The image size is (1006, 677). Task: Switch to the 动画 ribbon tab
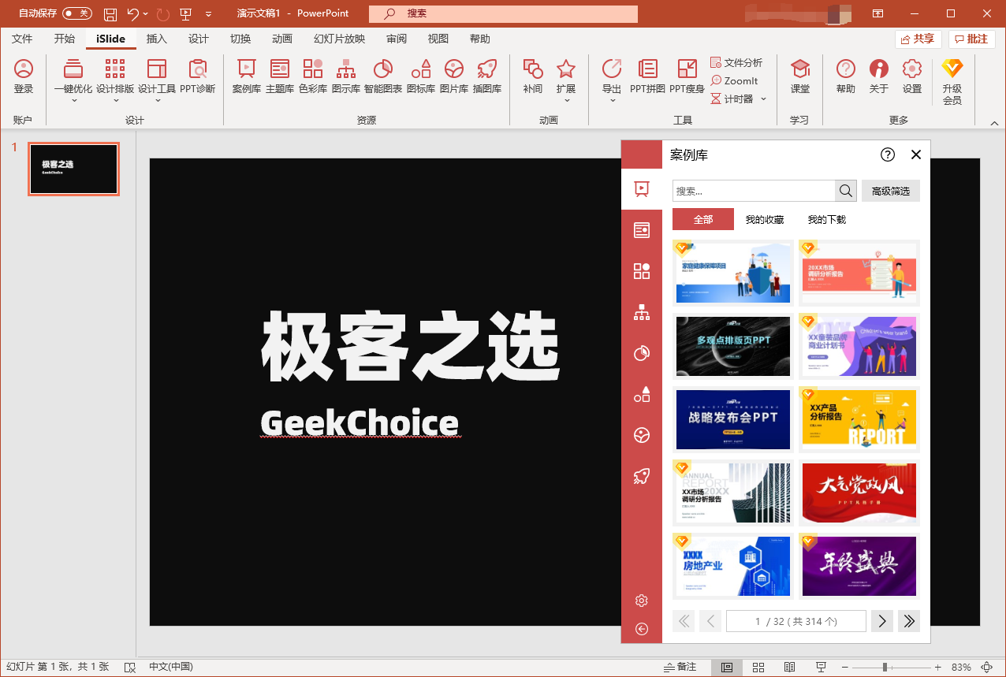pyautogui.click(x=281, y=39)
